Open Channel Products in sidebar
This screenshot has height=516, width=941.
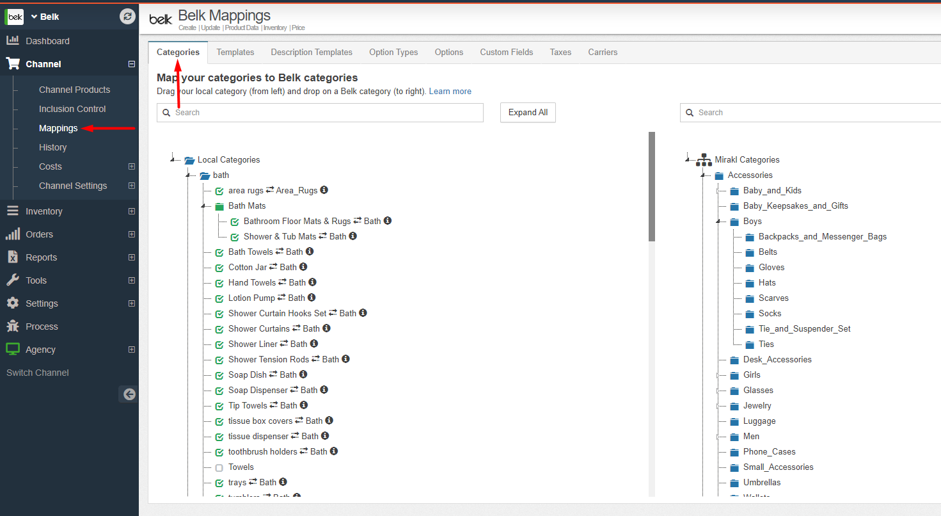pos(74,90)
